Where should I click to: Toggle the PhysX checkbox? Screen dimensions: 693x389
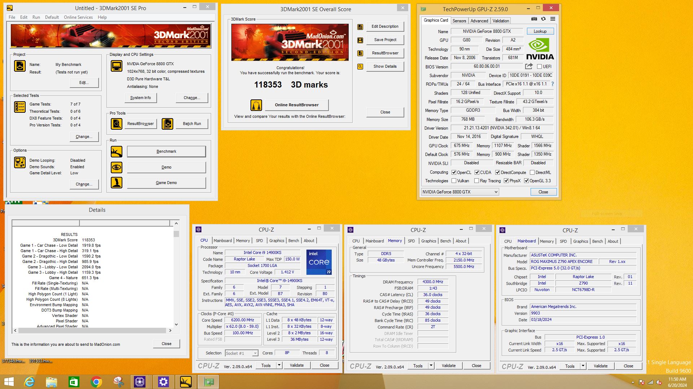506,181
